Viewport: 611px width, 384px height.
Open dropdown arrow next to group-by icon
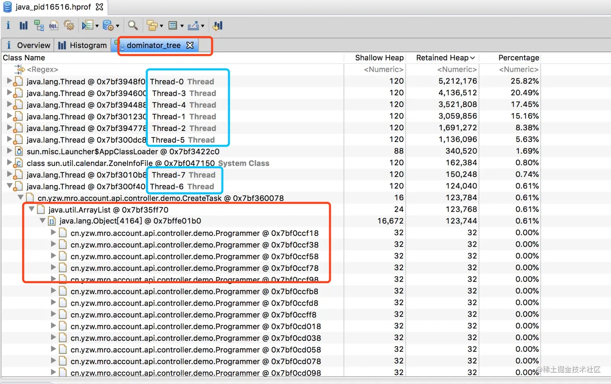click(161, 26)
